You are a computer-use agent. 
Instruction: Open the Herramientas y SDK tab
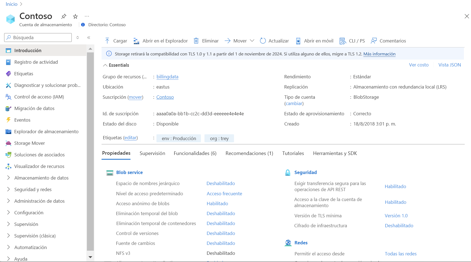335,153
